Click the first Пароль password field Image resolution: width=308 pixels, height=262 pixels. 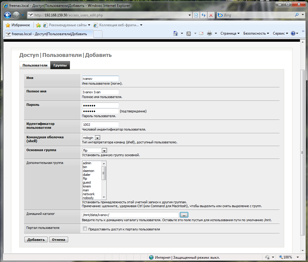(x=100, y=106)
